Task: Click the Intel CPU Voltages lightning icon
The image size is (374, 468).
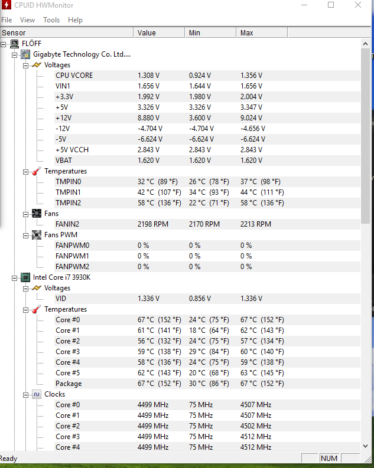Action: click(x=37, y=288)
